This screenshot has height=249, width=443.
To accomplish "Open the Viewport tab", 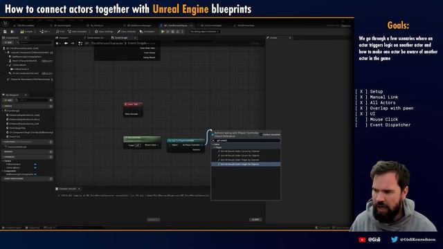I will [x=62, y=37].
